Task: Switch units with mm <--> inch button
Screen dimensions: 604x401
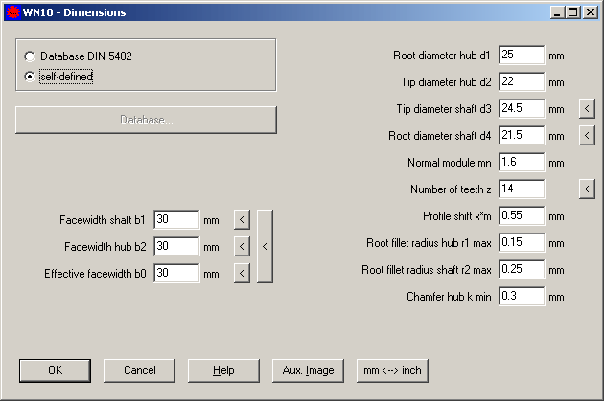Action: coord(391,370)
